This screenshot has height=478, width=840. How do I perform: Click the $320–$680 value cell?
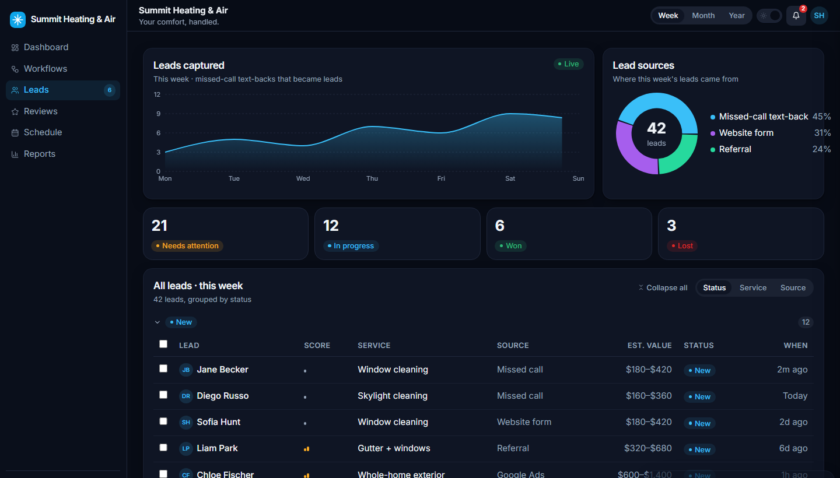pos(647,448)
